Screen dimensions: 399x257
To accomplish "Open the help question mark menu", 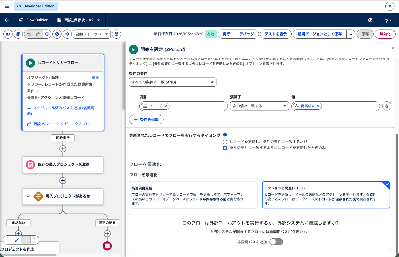I will point(388,20).
